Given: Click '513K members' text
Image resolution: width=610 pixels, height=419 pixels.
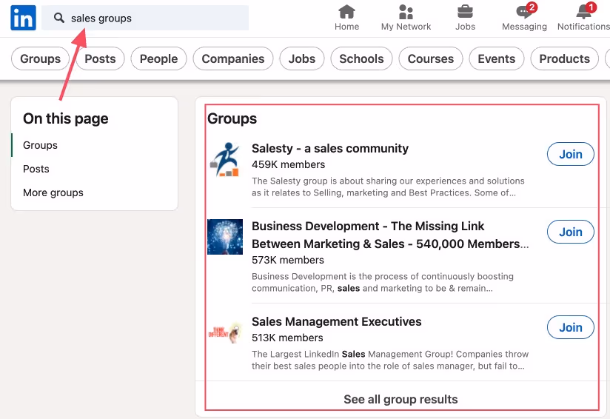Looking at the screenshot, I should 287,338.
